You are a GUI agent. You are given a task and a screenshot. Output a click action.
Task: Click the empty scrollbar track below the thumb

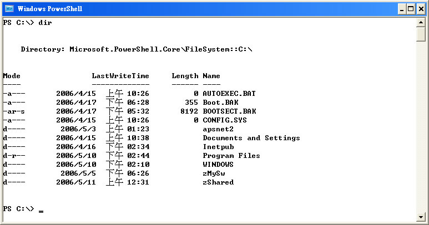pos(421,127)
